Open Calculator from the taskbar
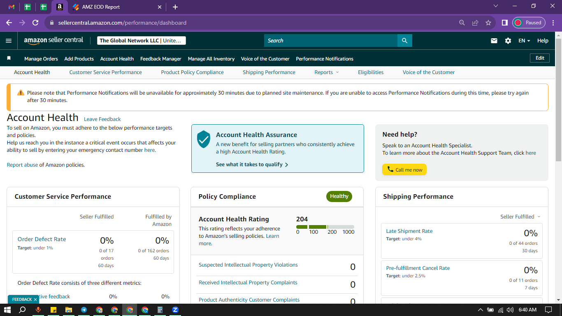The height and width of the screenshot is (316, 562). (x=160, y=310)
